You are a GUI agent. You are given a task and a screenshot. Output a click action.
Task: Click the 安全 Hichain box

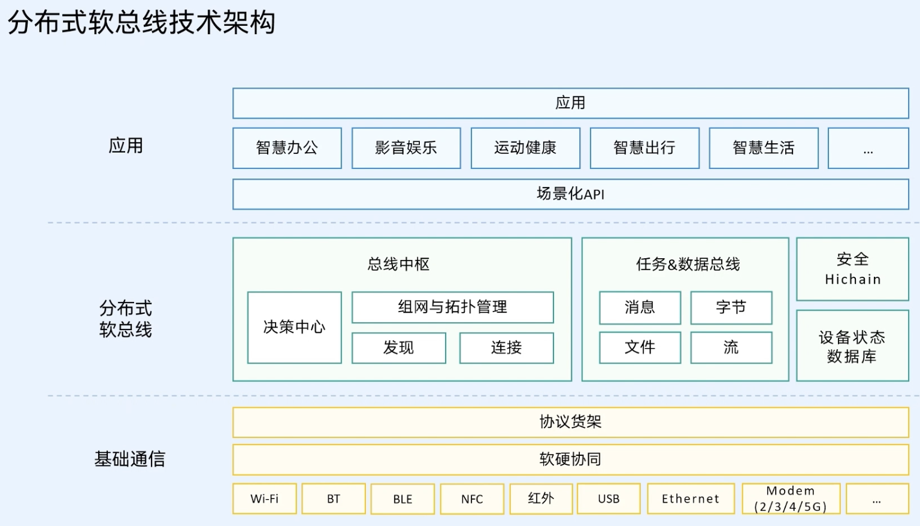[x=853, y=270]
